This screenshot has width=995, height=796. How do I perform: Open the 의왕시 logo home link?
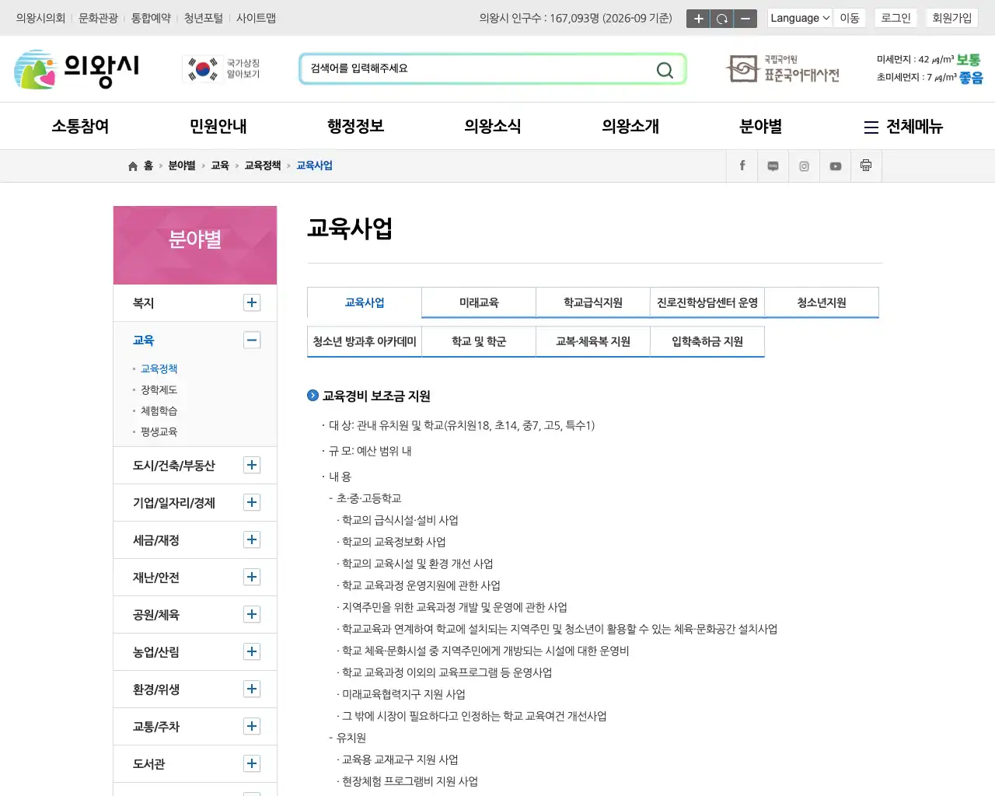77,69
